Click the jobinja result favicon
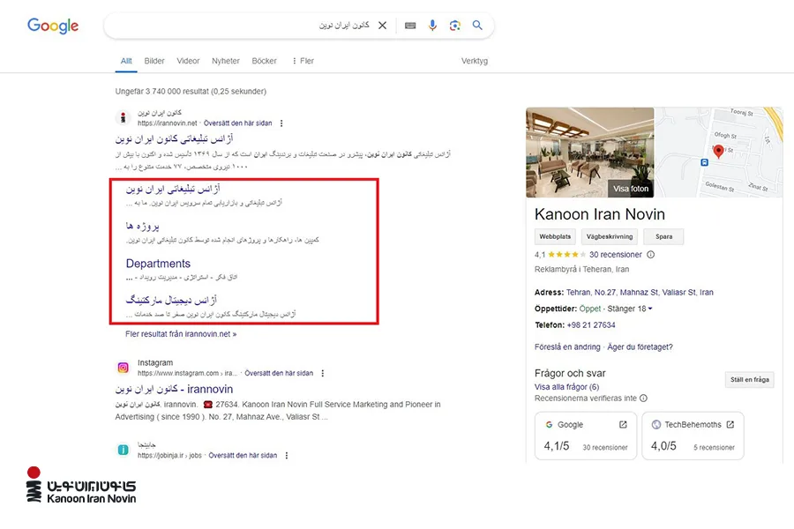 point(123,450)
